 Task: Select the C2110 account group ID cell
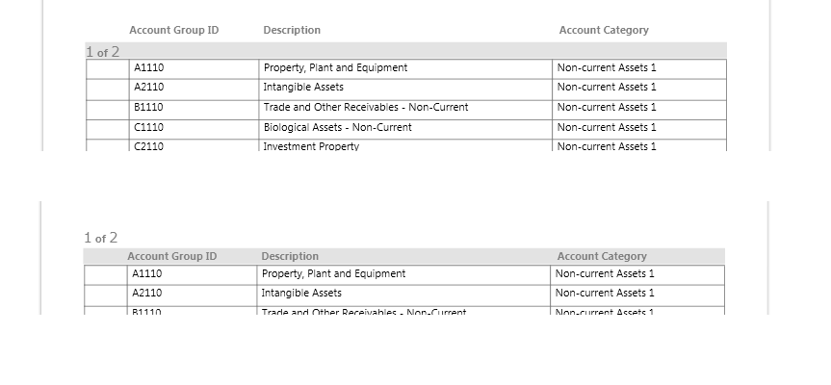click(x=149, y=146)
